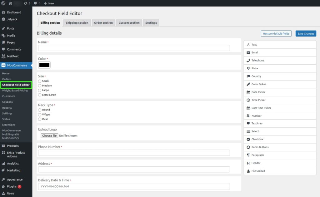Open Weight Based Pricing submenu link
The width and height of the screenshot is (320, 197).
(15, 91)
